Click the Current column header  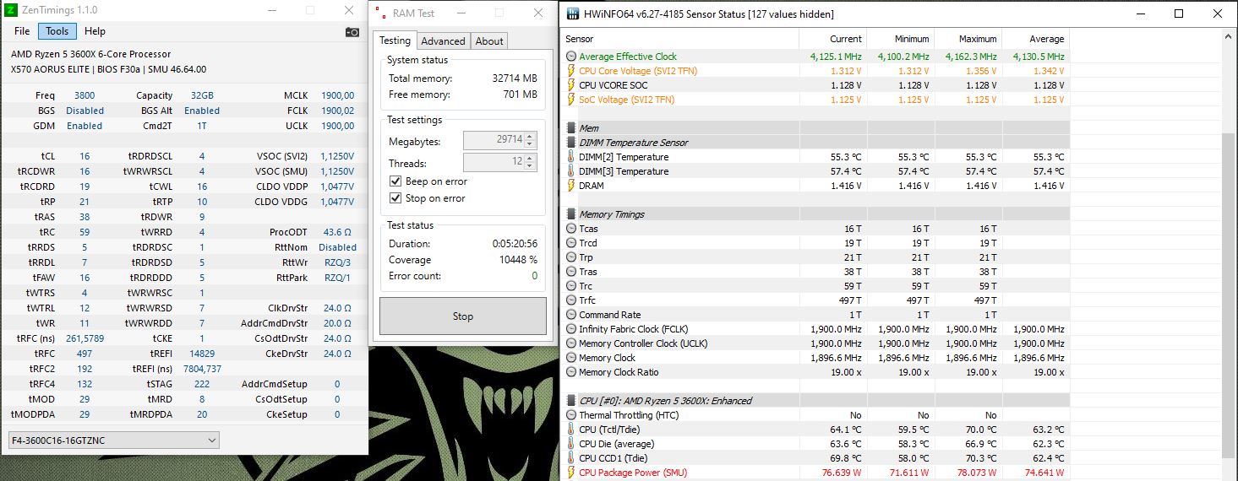coord(832,39)
